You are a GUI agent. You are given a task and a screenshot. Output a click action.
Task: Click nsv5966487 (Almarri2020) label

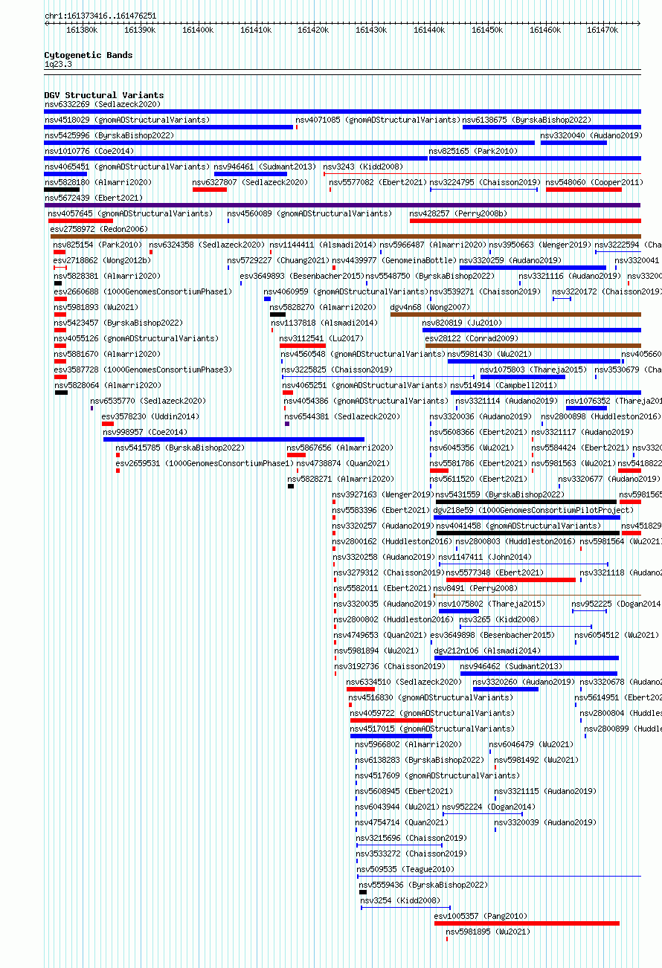(433, 245)
